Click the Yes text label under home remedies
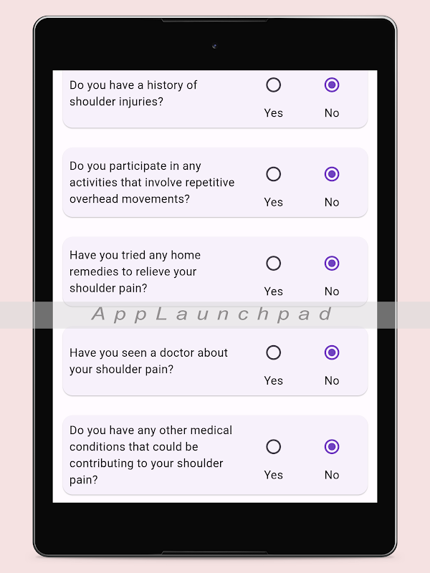This screenshot has height=573, width=430. click(x=273, y=292)
